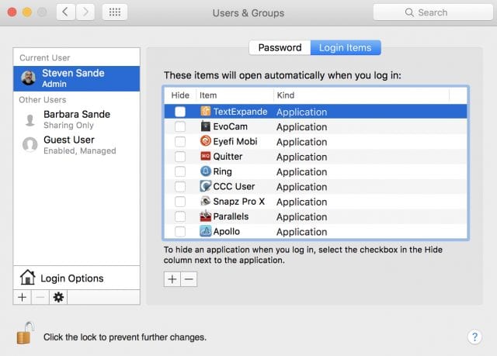
Task: Select Barbara Sande in the users list
Action: click(76, 119)
